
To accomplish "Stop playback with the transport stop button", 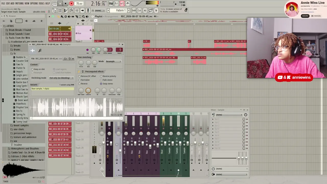I will (66, 4).
